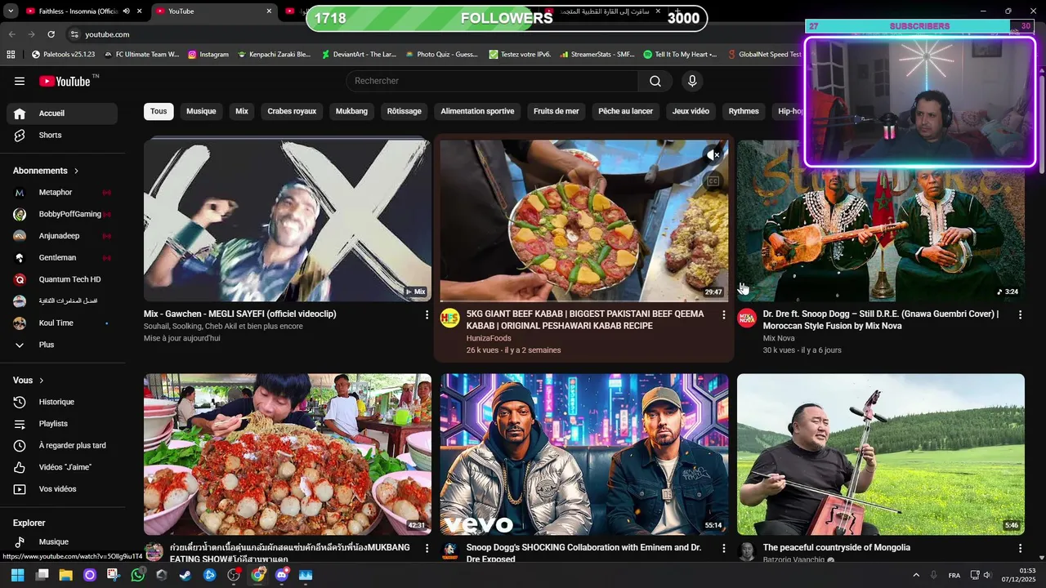Select the Pêche au lancer chip
This screenshot has height=588, width=1046.
pos(625,111)
